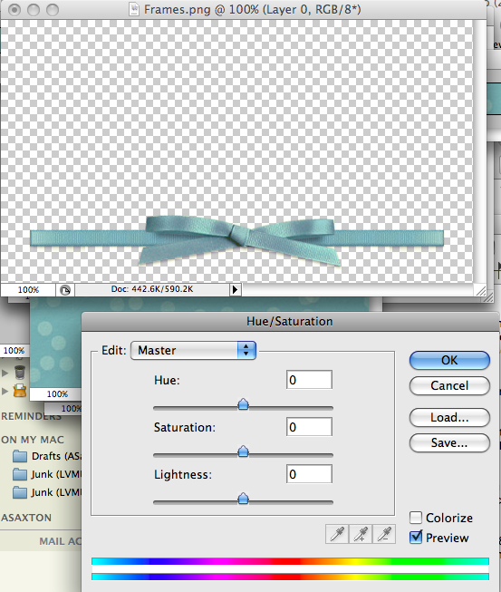The image size is (501, 592).
Task: Click the upper color spectrum bar
Action: click(290, 561)
